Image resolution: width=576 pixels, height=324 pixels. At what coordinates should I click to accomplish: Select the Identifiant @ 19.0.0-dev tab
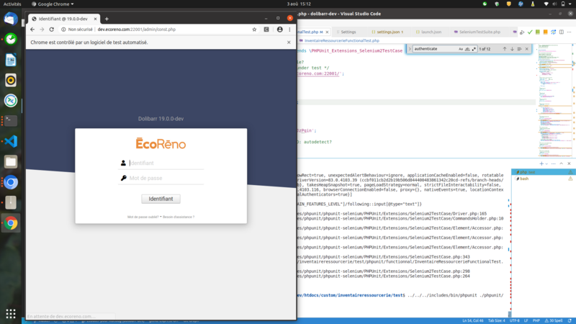[x=63, y=19]
